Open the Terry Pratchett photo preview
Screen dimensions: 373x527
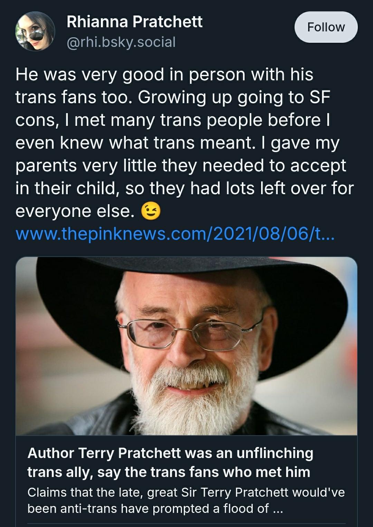pyautogui.click(x=186, y=346)
